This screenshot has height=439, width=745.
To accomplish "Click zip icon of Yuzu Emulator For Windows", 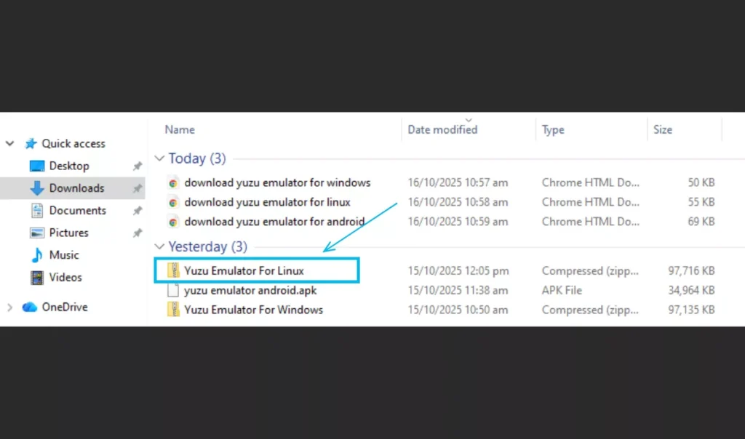I will (173, 310).
